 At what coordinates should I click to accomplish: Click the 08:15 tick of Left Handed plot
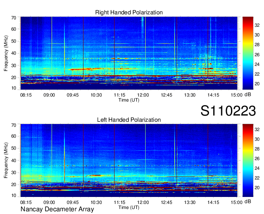pos(26,202)
